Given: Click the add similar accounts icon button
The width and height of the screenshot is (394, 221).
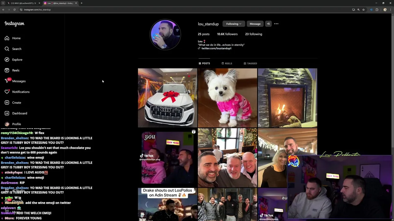Looking at the screenshot, I should coord(268,24).
